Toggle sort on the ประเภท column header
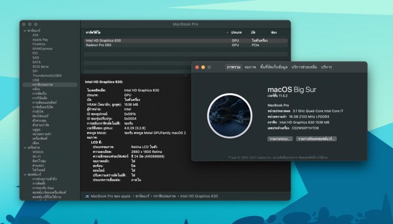 (236, 33)
